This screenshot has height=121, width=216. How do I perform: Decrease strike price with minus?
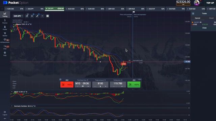(x=114, y=86)
